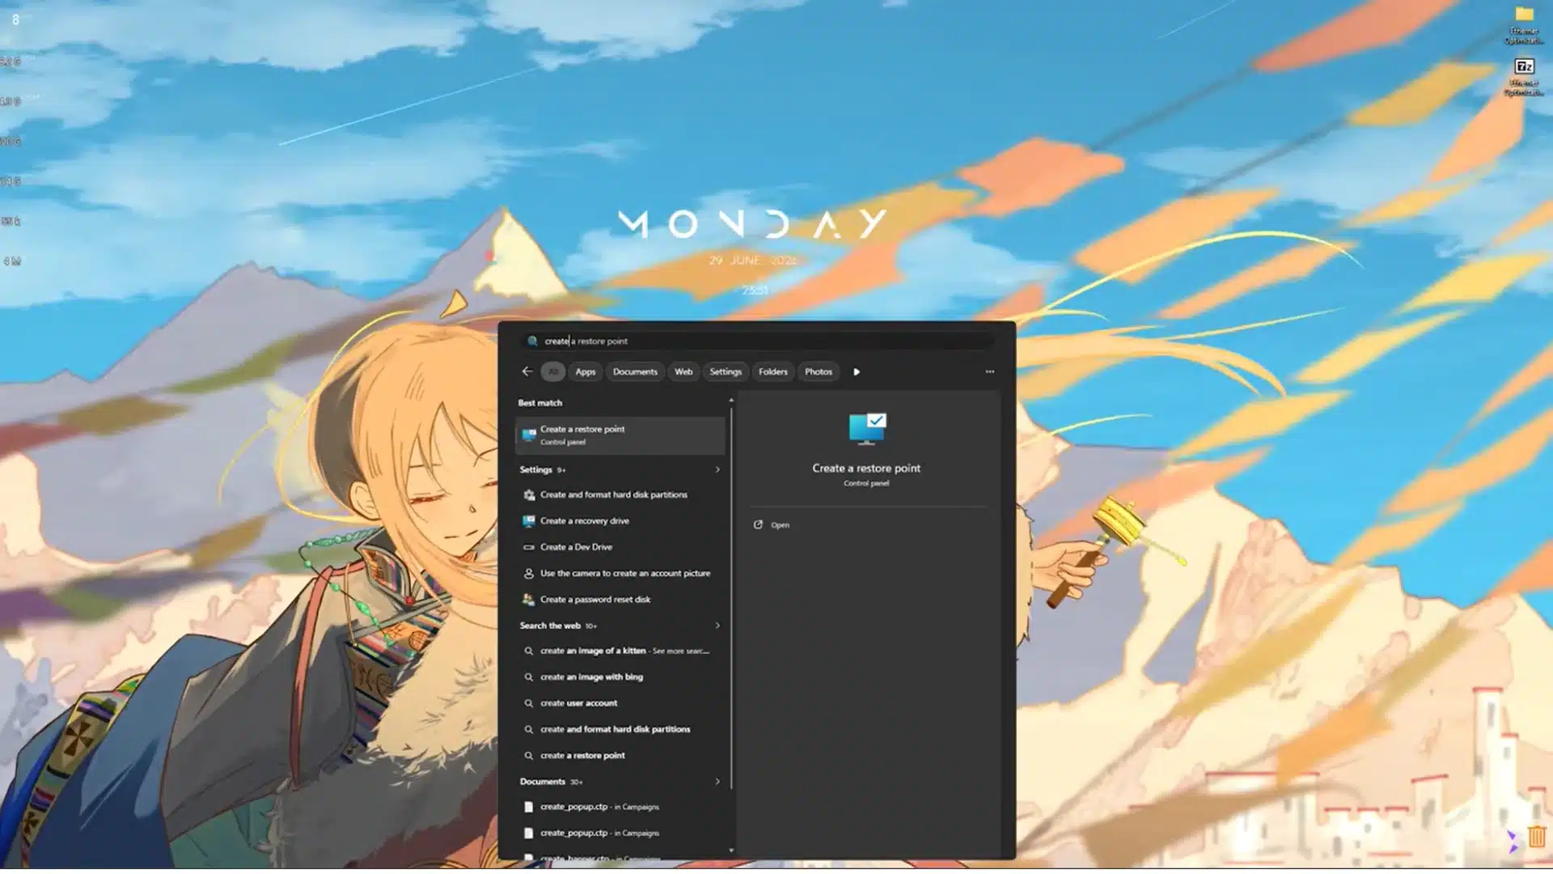Open the Best match "Create a restore point" result

pyautogui.click(x=620, y=435)
